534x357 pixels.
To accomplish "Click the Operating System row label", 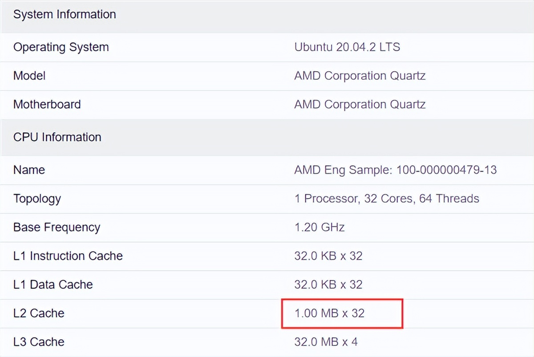I will pyautogui.click(x=61, y=47).
